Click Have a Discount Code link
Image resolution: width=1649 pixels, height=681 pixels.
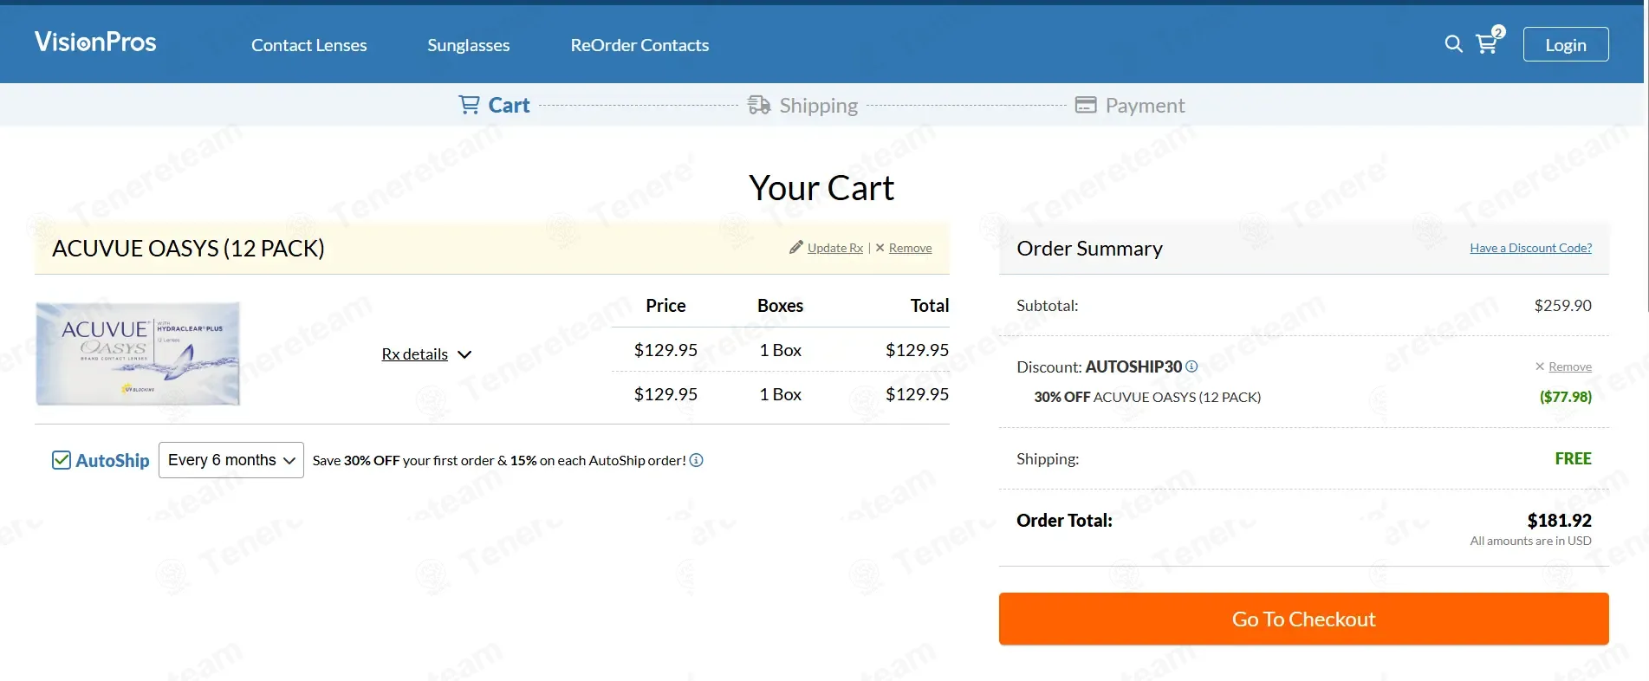tap(1530, 248)
